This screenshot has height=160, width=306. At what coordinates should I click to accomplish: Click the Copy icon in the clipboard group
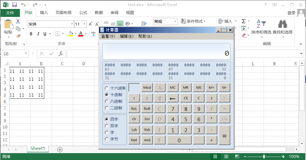pyautogui.click(x=18, y=29)
